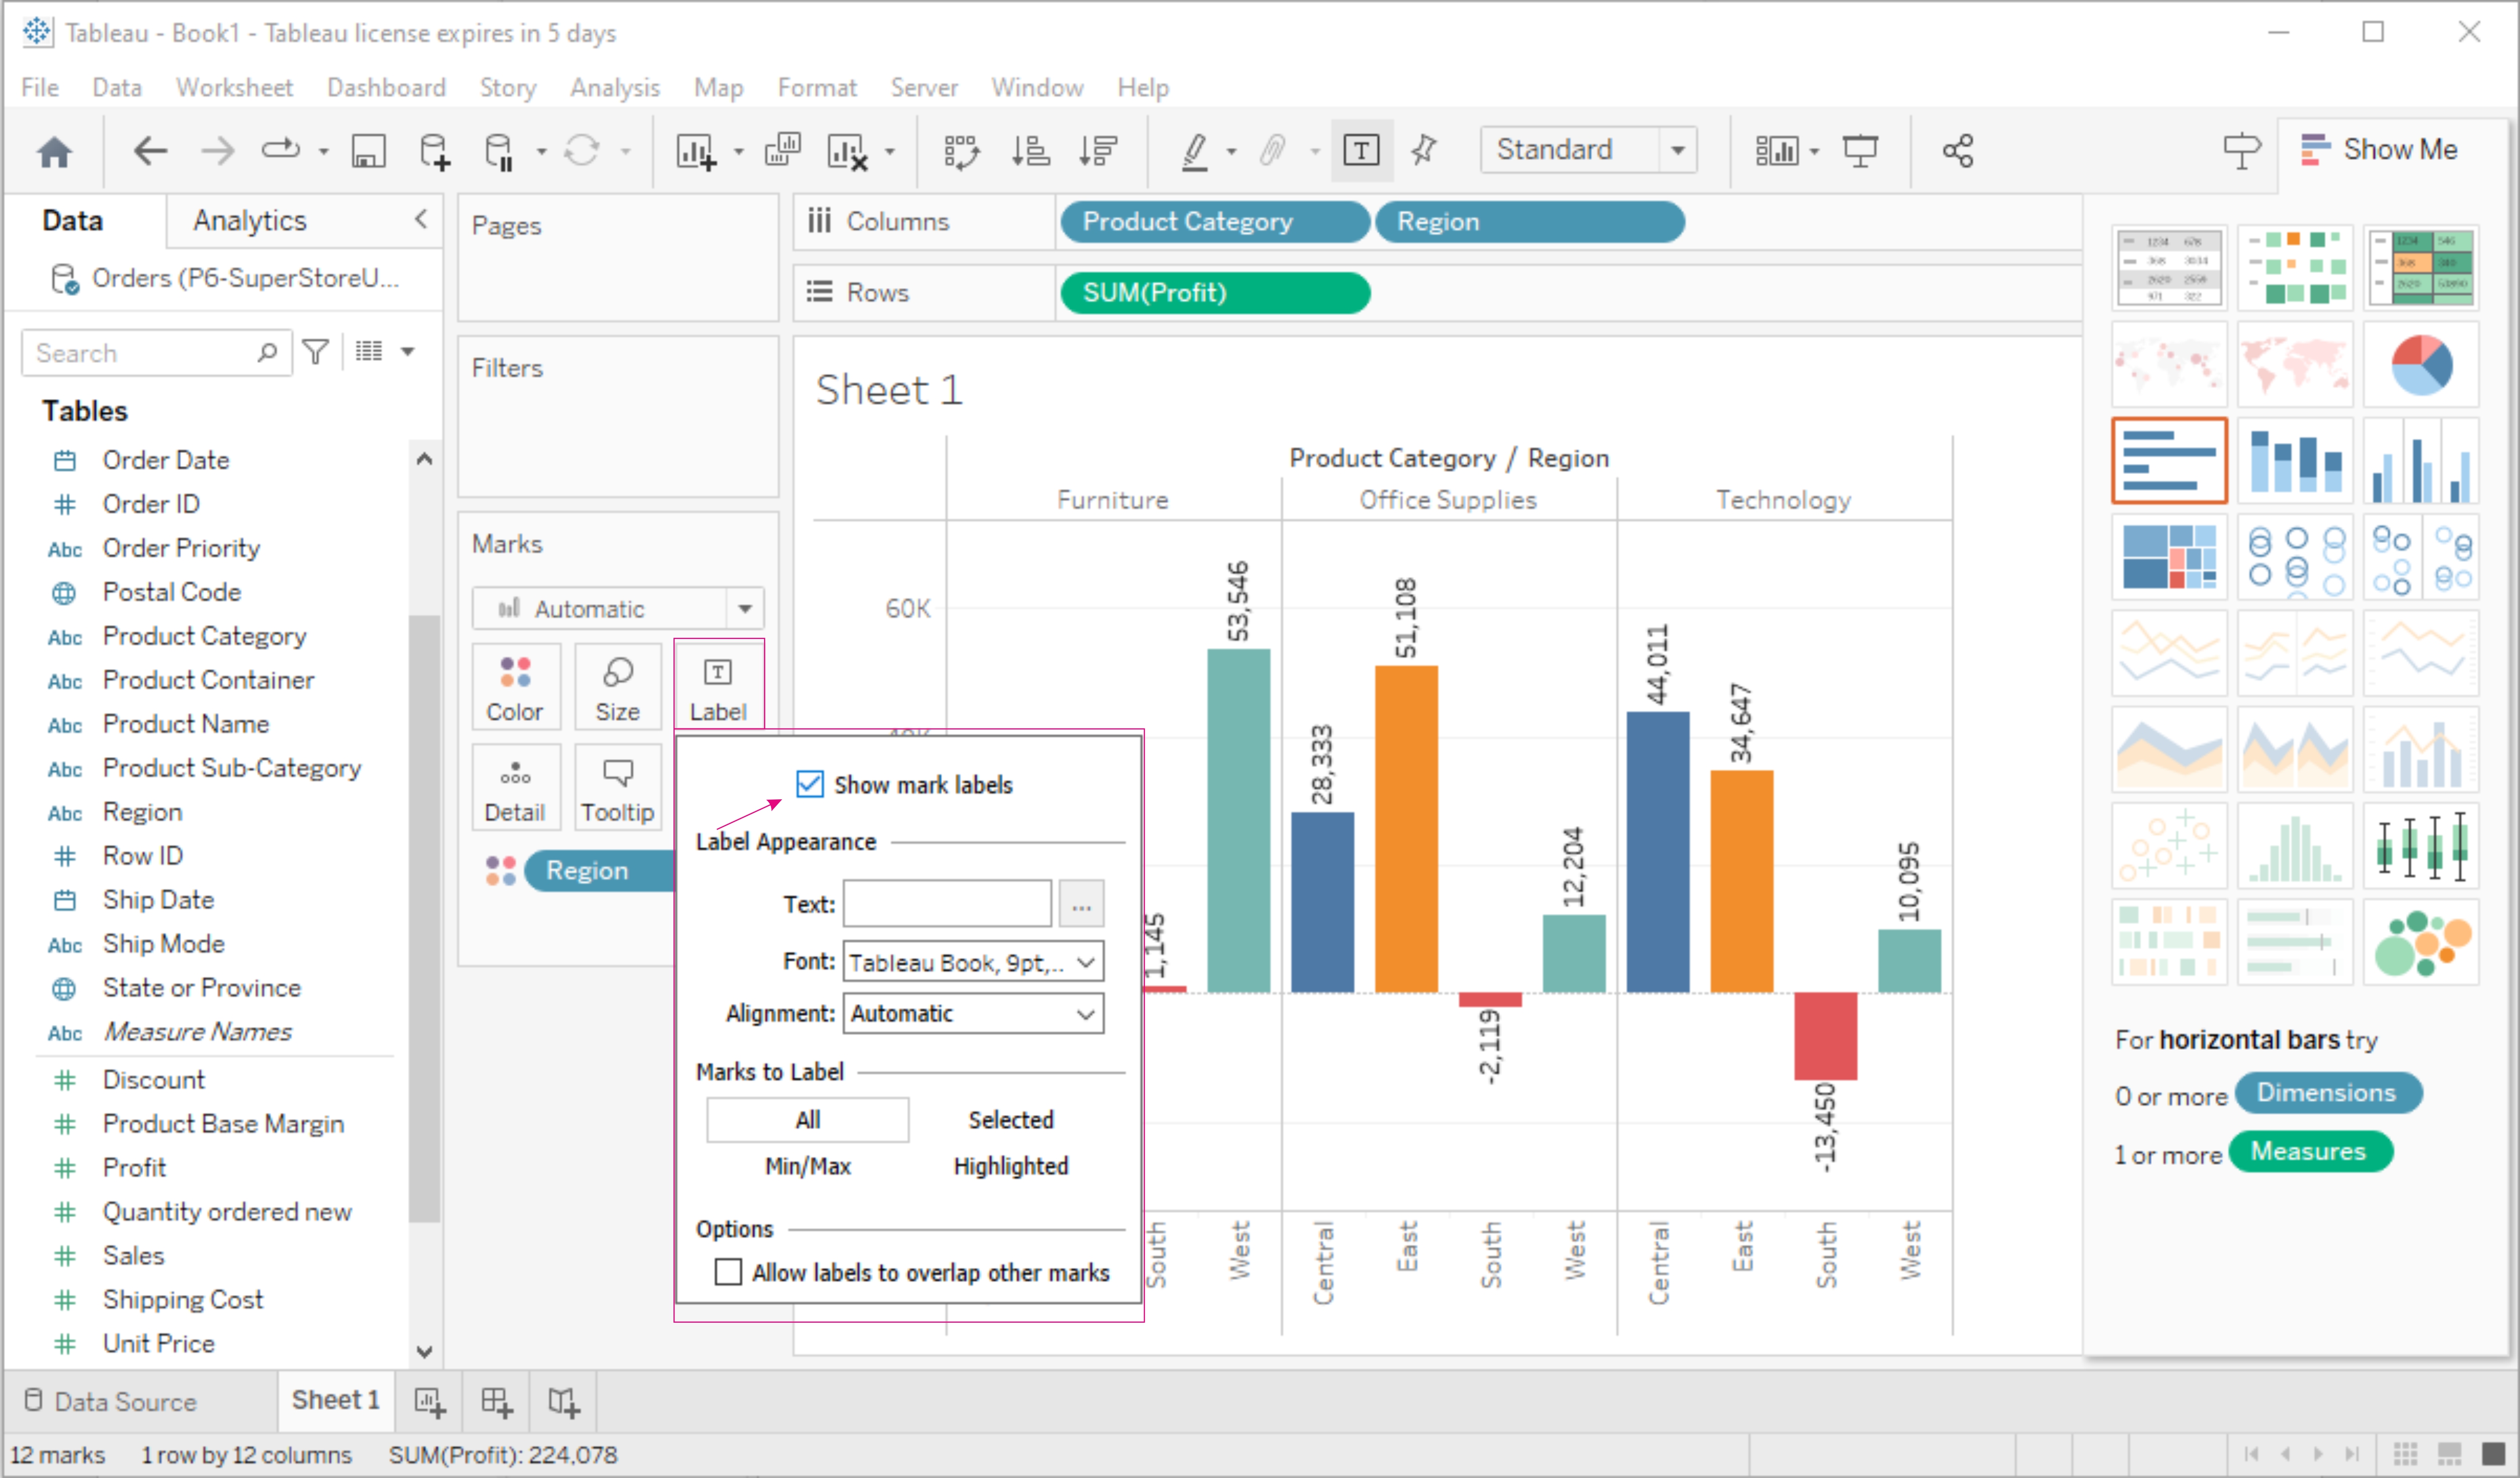This screenshot has height=1478, width=2520.
Task: Open the Analysis menu
Action: tap(615, 87)
